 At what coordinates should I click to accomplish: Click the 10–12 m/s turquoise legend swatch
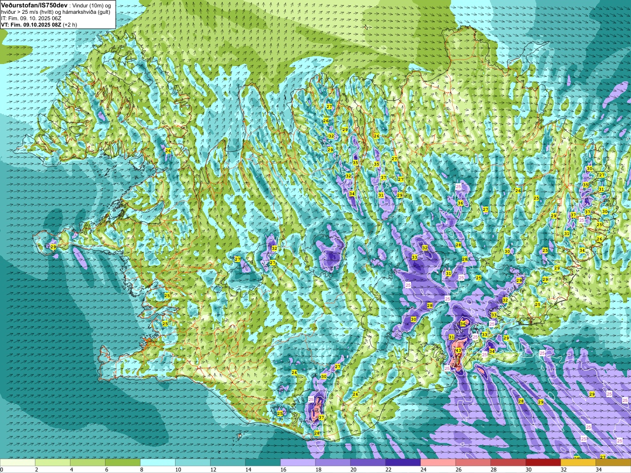193,463
